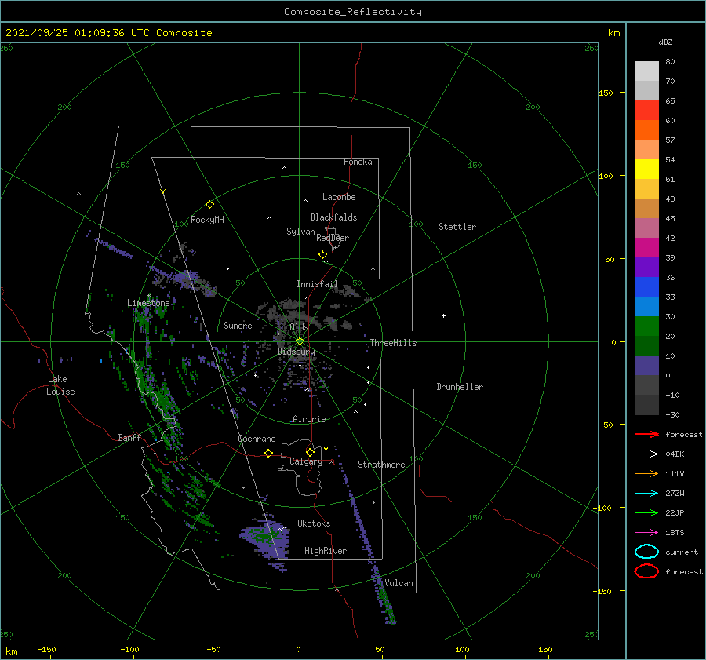Click the dBZ legend heading
Viewport: 706px width, 660px height.
coord(665,42)
